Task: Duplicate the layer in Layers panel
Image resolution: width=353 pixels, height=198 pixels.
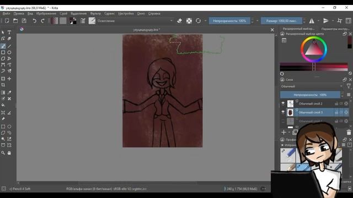Action: 295,132
